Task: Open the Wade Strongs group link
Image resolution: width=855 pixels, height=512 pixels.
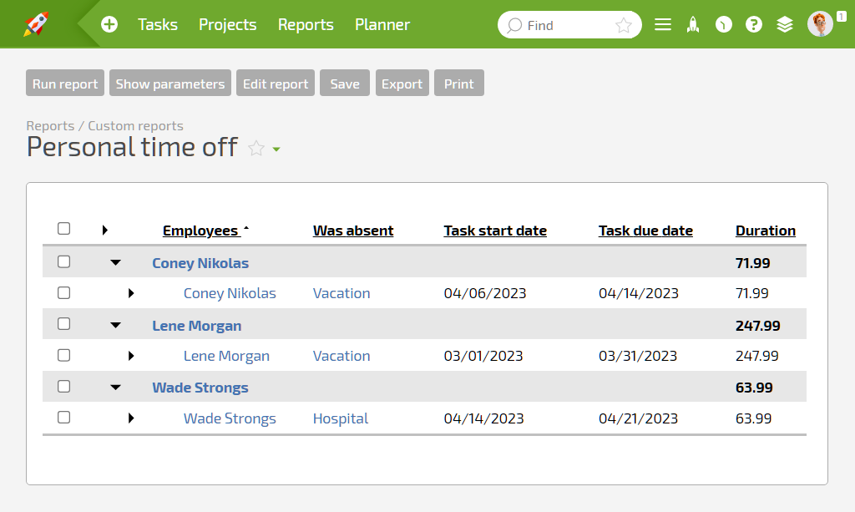Action: coord(200,388)
